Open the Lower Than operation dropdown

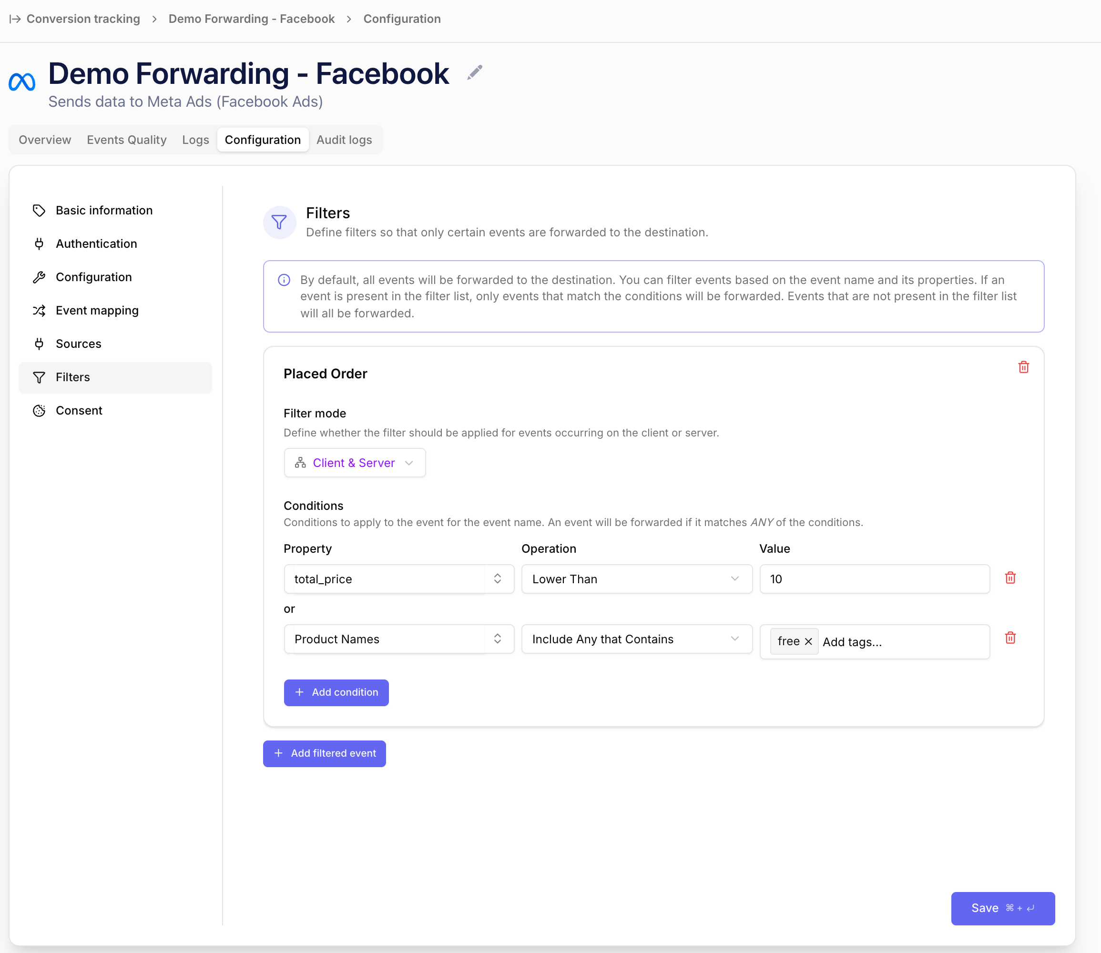pos(637,578)
